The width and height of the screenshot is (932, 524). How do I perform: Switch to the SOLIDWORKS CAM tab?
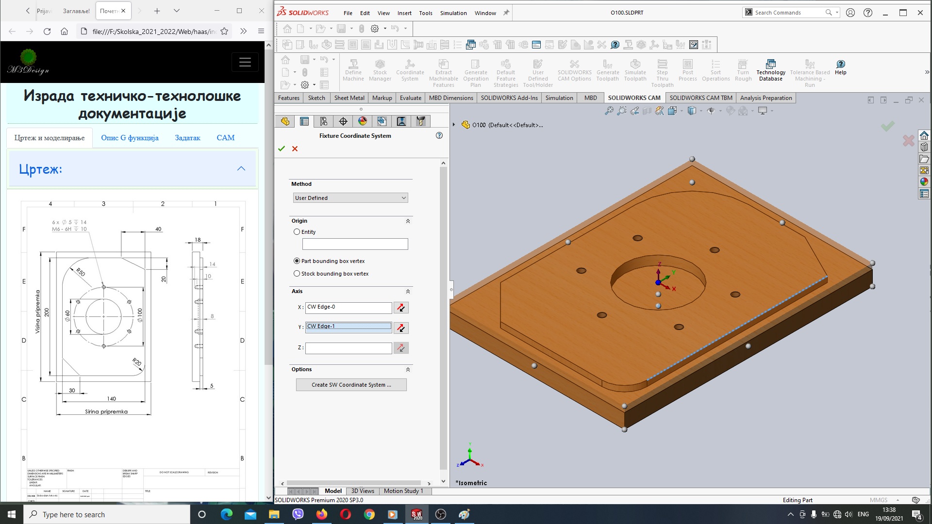[x=633, y=98]
